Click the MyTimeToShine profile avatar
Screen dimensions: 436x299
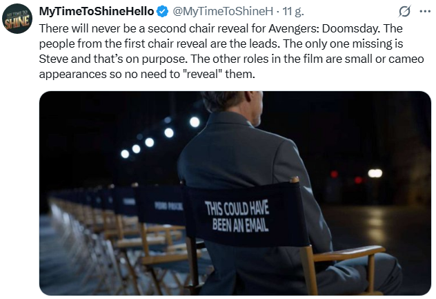pos(17,19)
